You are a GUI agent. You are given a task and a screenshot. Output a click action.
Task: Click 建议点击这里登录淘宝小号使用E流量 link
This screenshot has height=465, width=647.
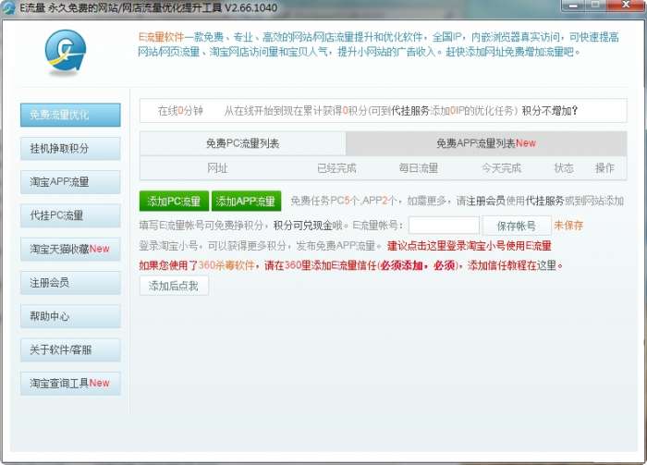[470, 246]
